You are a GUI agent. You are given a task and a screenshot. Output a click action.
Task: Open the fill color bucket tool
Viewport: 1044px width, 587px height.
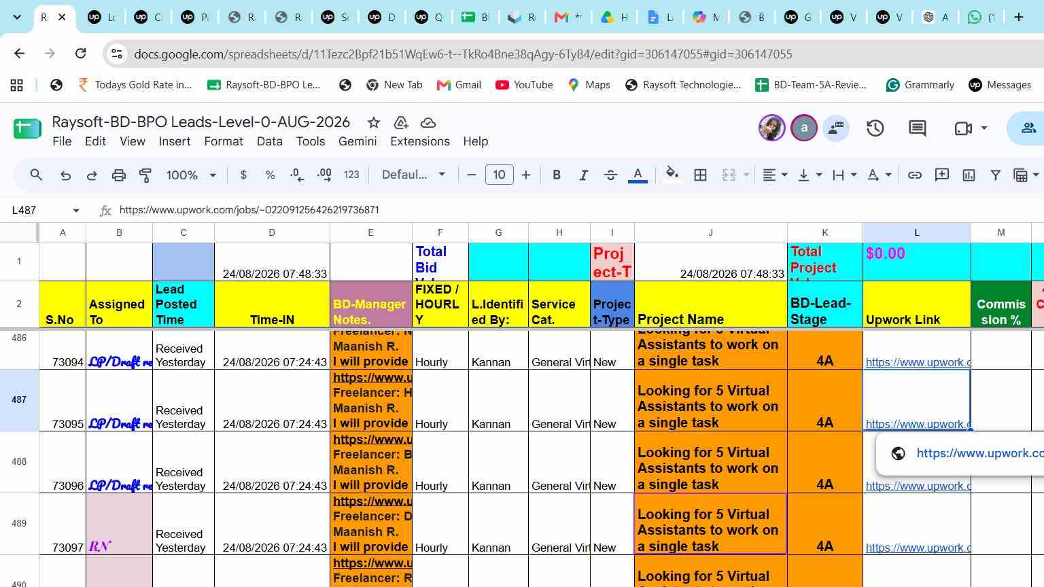click(672, 175)
